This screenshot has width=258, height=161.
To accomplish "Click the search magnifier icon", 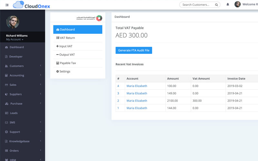I will (216, 5).
